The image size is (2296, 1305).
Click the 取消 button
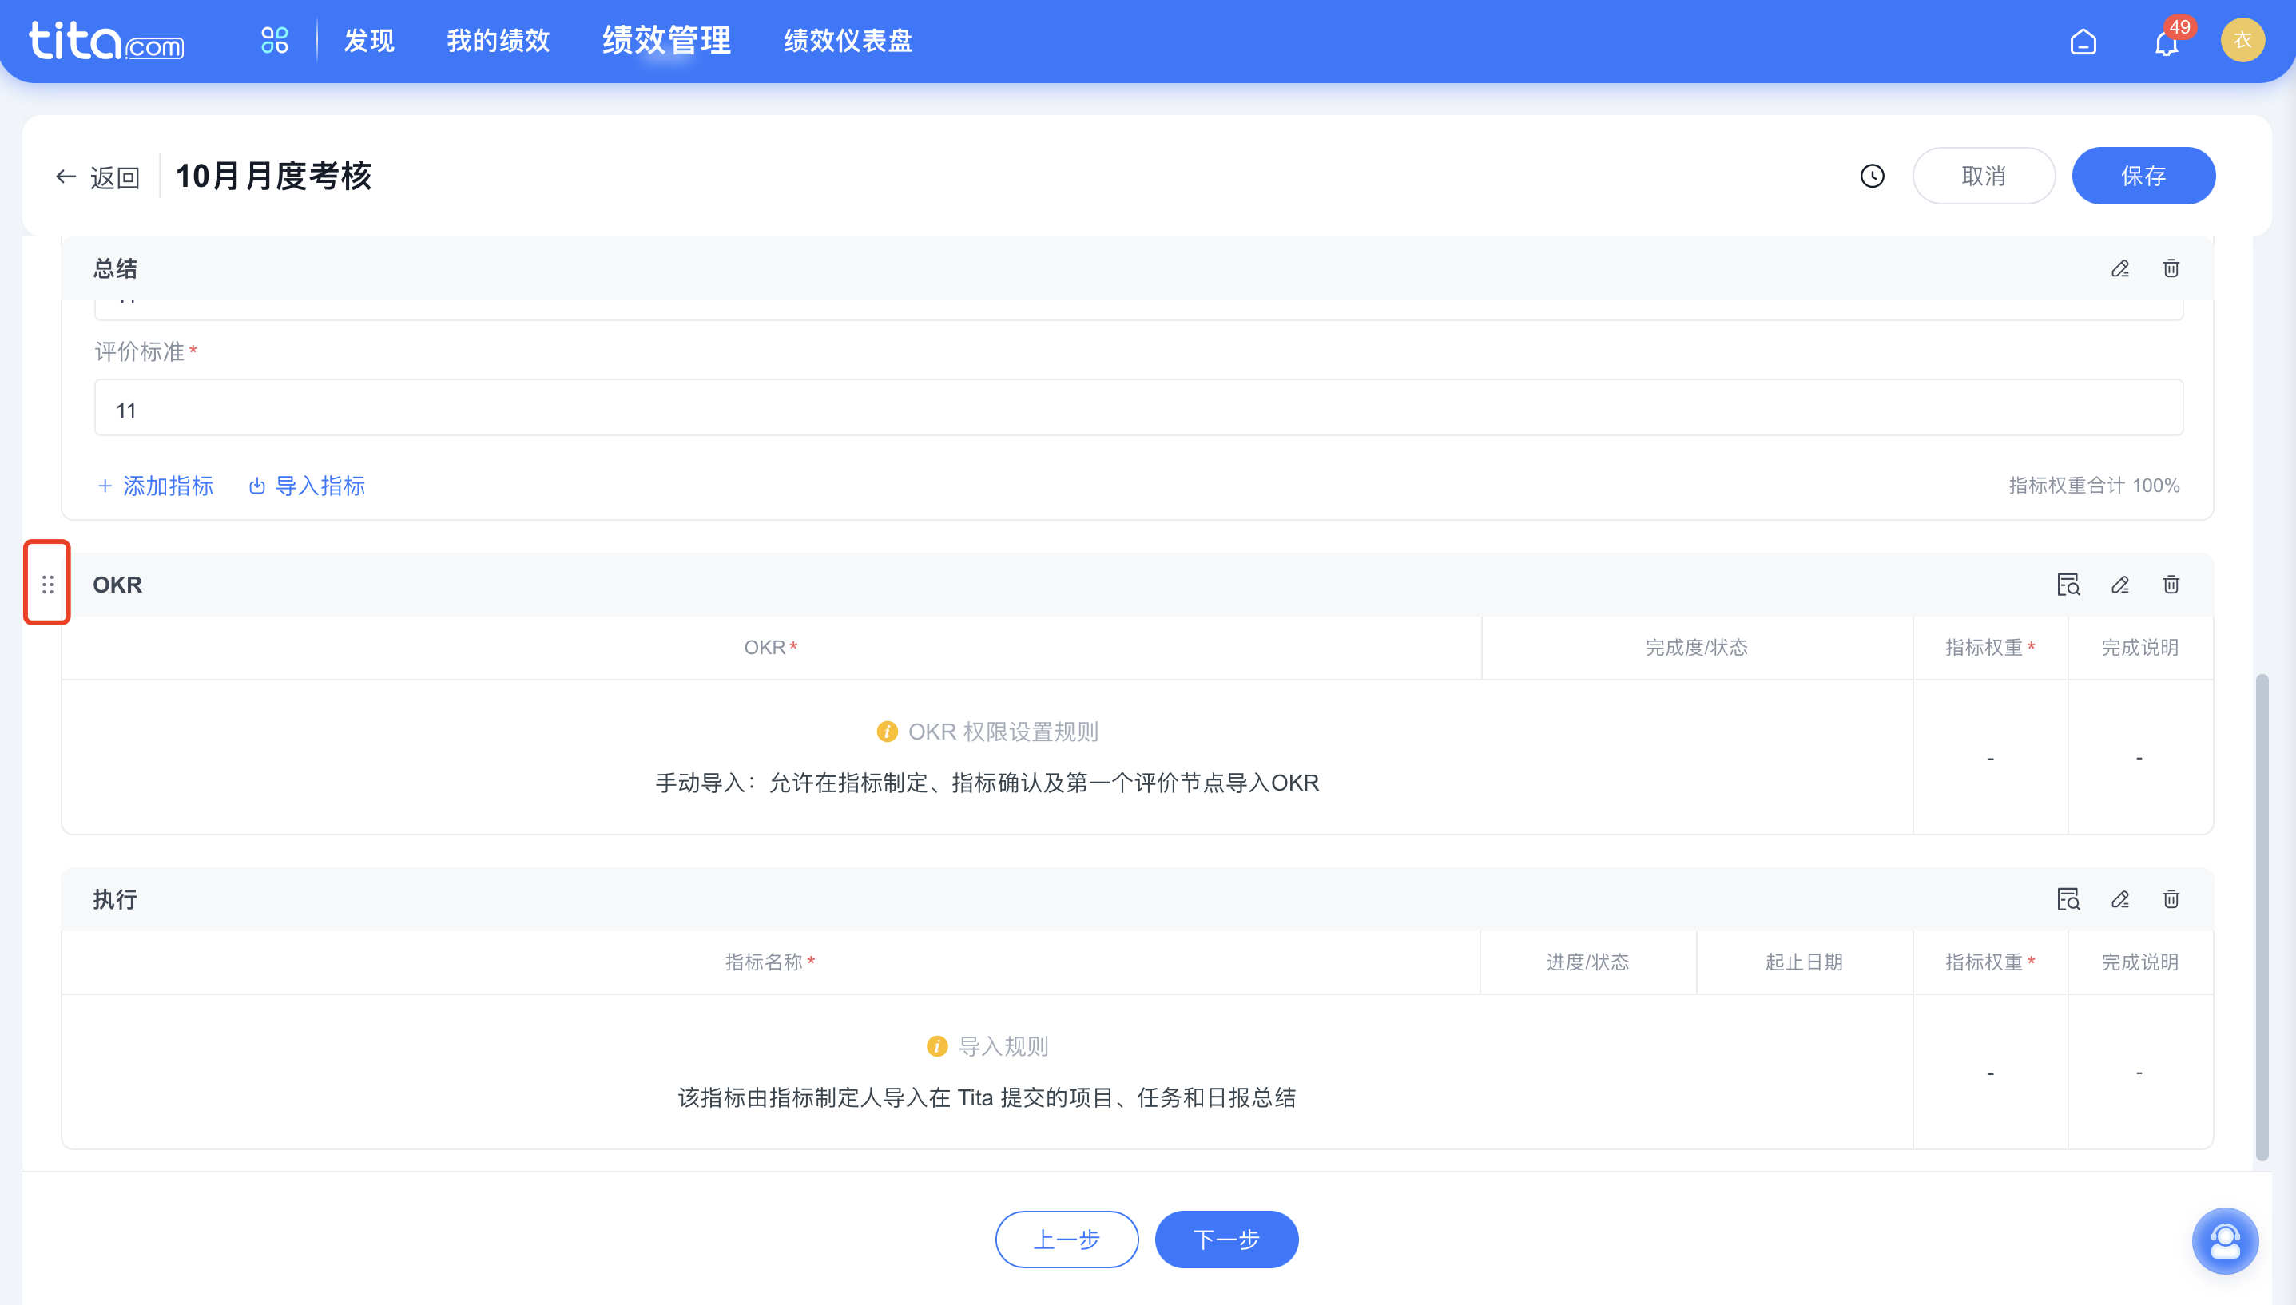coord(1983,176)
